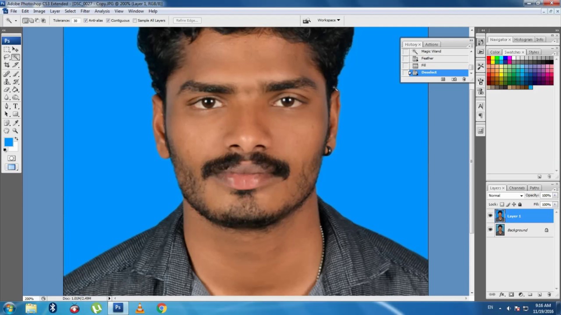Select the Eyedropper tool
This screenshot has height=315, width=561.
pyautogui.click(x=15, y=123)
